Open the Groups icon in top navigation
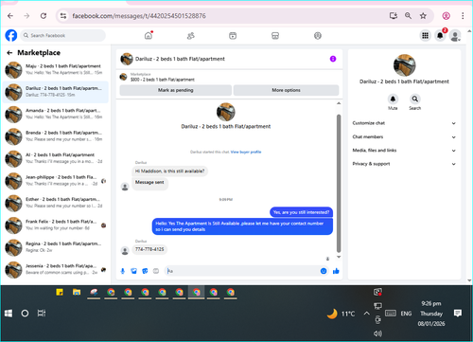 318,36
